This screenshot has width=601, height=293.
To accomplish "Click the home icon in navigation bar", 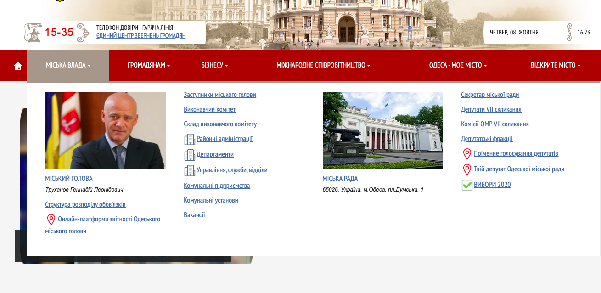I will [x=18, y=66].
